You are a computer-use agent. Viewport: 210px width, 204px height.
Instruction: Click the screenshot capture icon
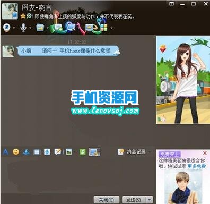[x=94, y=152]
